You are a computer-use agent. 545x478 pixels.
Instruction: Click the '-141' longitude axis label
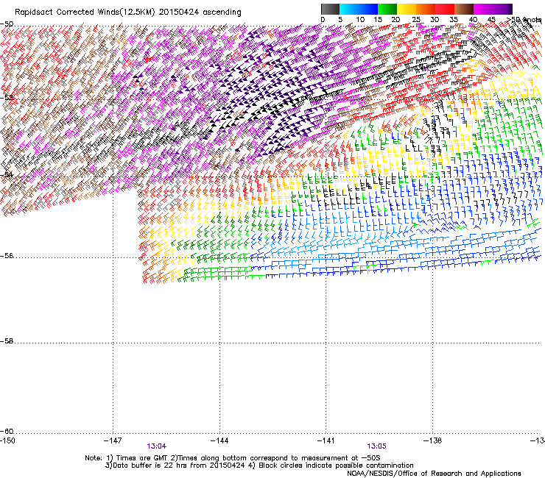point(326,440)
